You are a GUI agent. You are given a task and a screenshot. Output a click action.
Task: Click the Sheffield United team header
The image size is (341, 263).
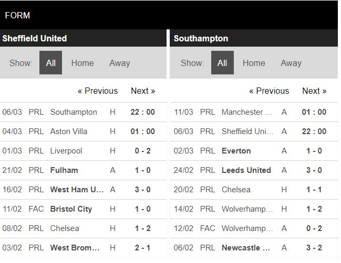35,39
